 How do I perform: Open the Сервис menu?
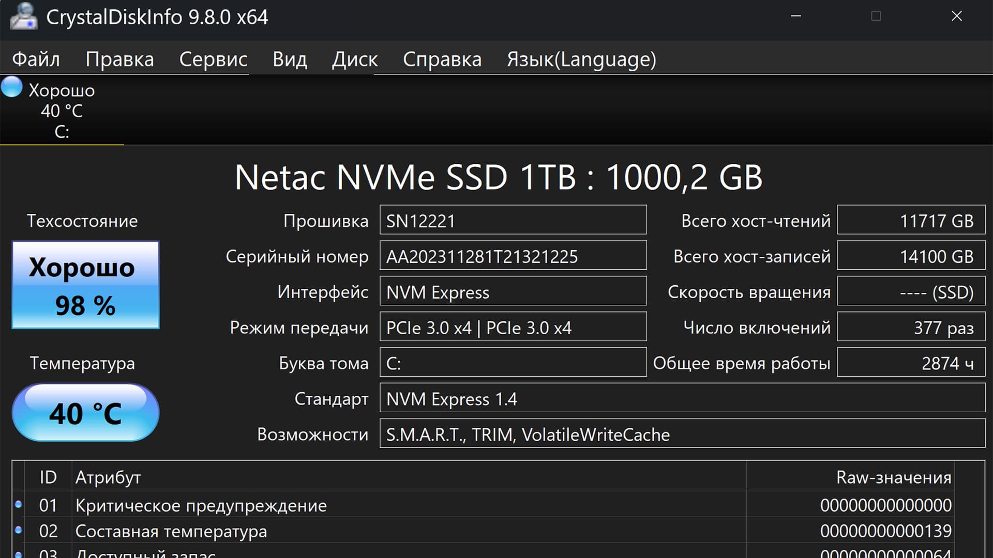tap(213, 59)
